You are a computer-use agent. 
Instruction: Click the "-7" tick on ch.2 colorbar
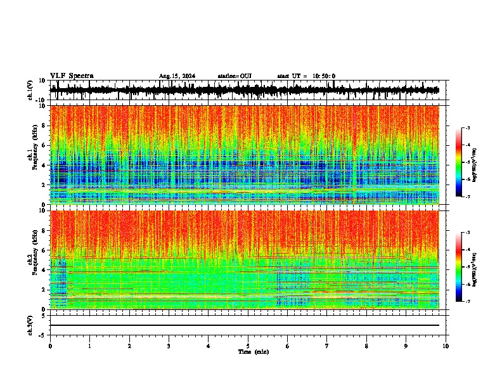(467, 301)
